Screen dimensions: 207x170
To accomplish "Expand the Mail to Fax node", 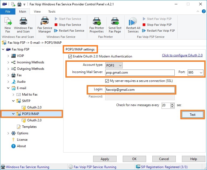I will (13, 95).
